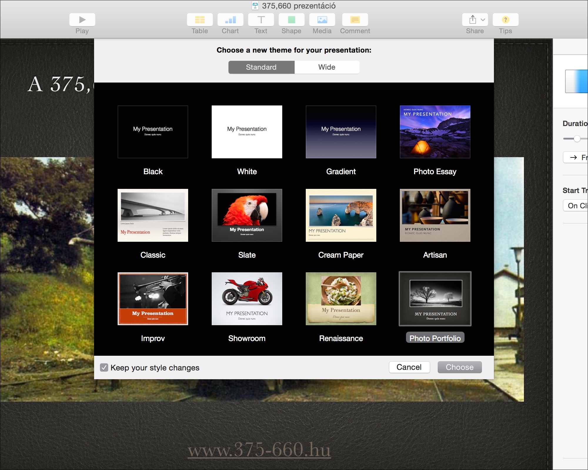This screenshot has width=588, height=470.
Task: Select the Artisan theme thumbnail
Action: [x=435, y=215]
